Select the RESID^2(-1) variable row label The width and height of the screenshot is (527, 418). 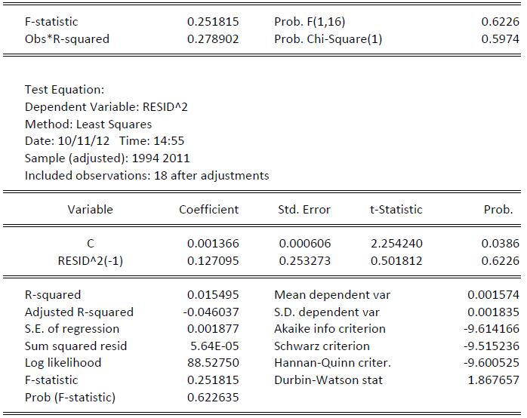[x=90, y=261]
